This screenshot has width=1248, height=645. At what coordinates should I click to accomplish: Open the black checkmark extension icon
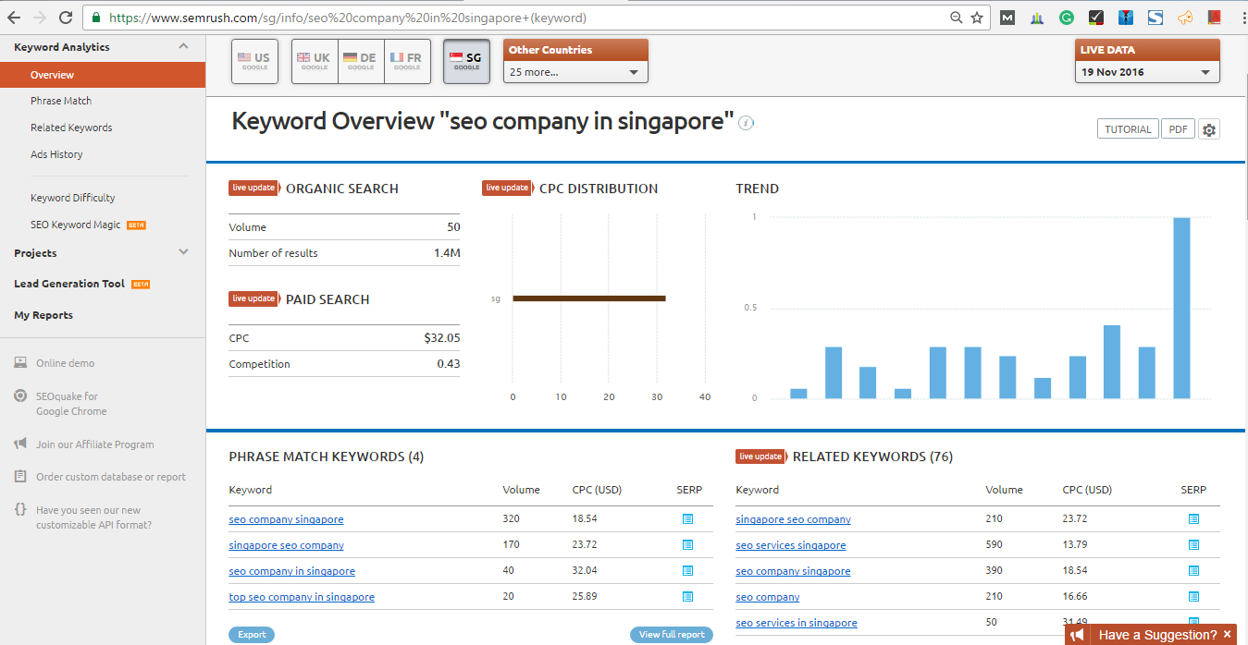coord(1096,18)
